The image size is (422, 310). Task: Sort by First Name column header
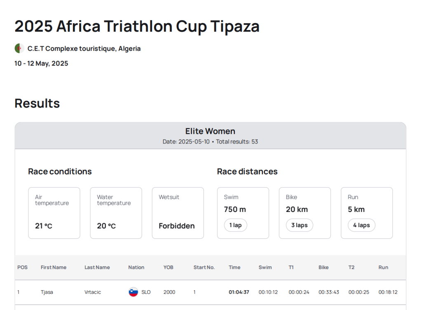54,267
